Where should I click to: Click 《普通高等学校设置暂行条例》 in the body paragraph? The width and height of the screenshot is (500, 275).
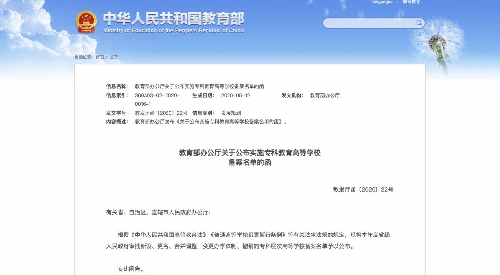click(x=247, y=235)
